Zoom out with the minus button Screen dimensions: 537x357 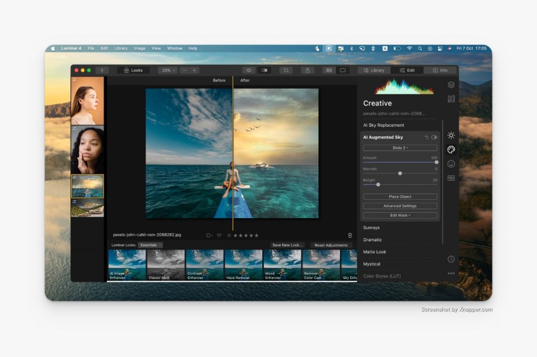tap(185, 70)
